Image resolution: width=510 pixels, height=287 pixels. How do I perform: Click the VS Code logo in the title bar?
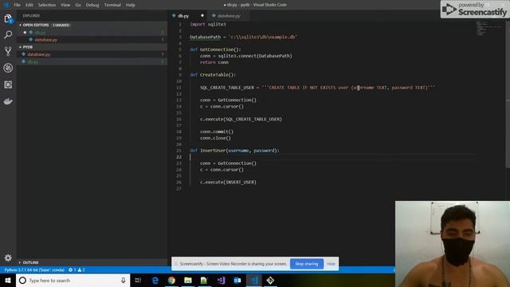pyautogui.click(x=6, y=5)
